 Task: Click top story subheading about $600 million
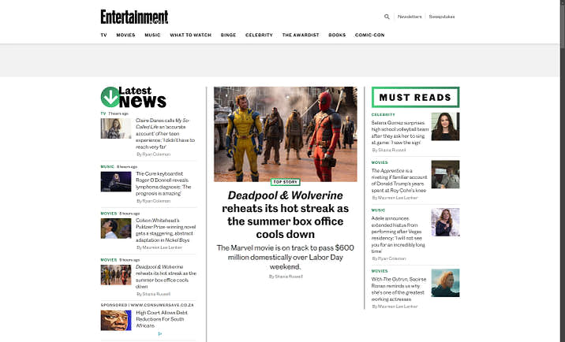tap(286, 257)
